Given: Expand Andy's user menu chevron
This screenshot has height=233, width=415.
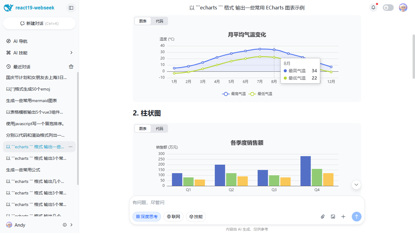Looking at the screenshot, I should [71, 225].
